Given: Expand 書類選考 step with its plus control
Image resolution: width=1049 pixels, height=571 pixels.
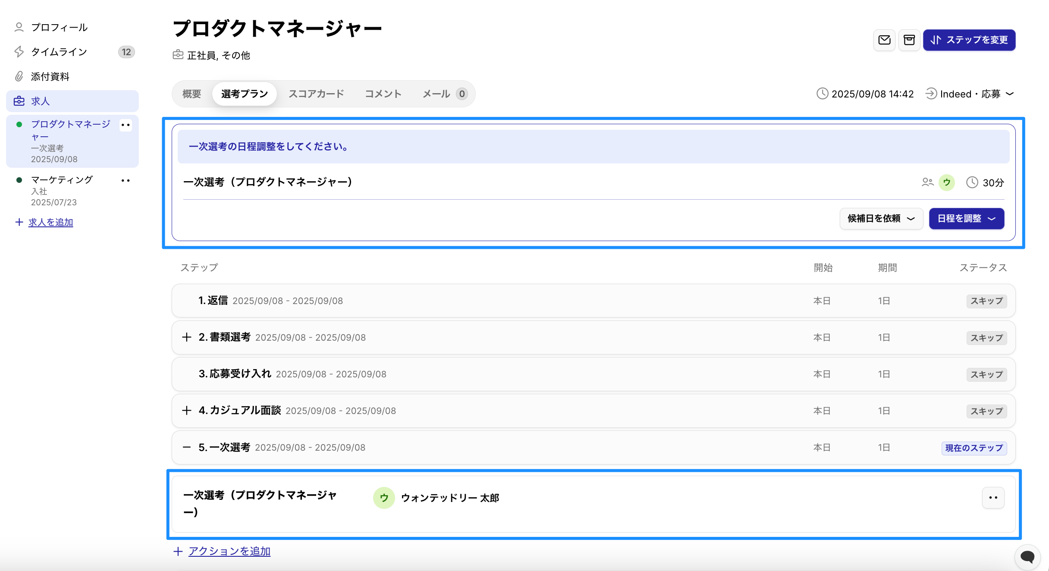Looking at the screenshot, I should [186, 337].
